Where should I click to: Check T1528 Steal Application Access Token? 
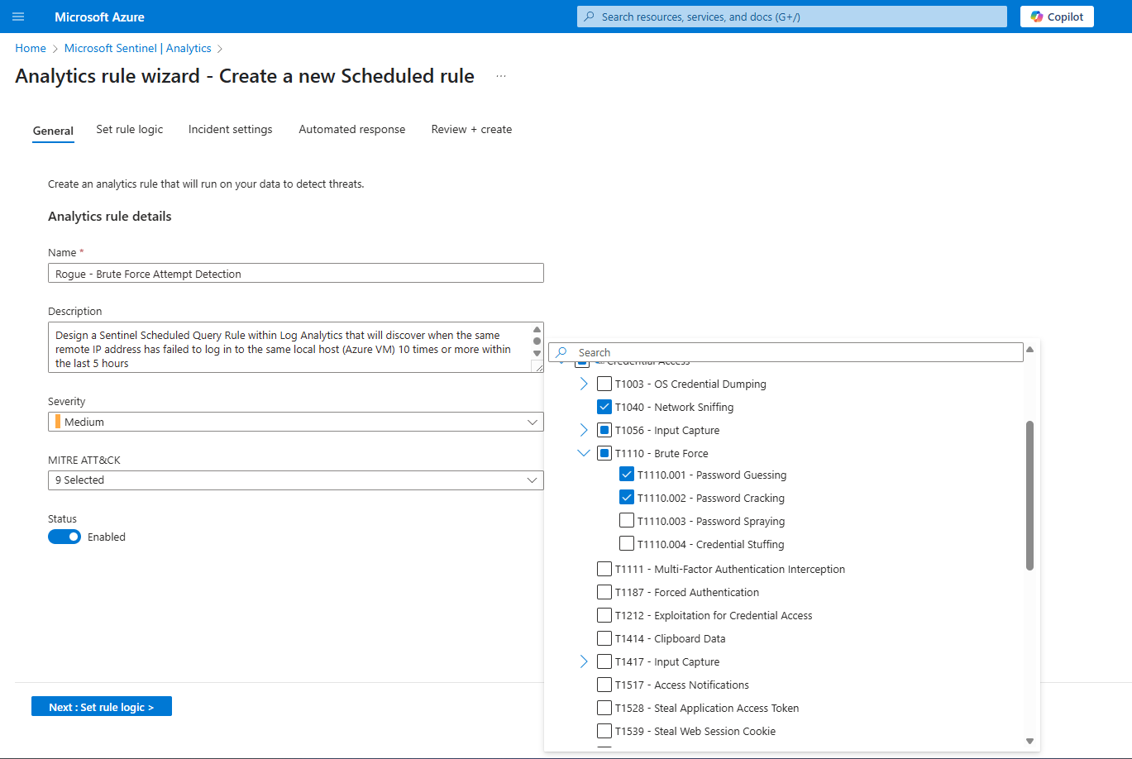pyautogui.click(x=604, y=708)
